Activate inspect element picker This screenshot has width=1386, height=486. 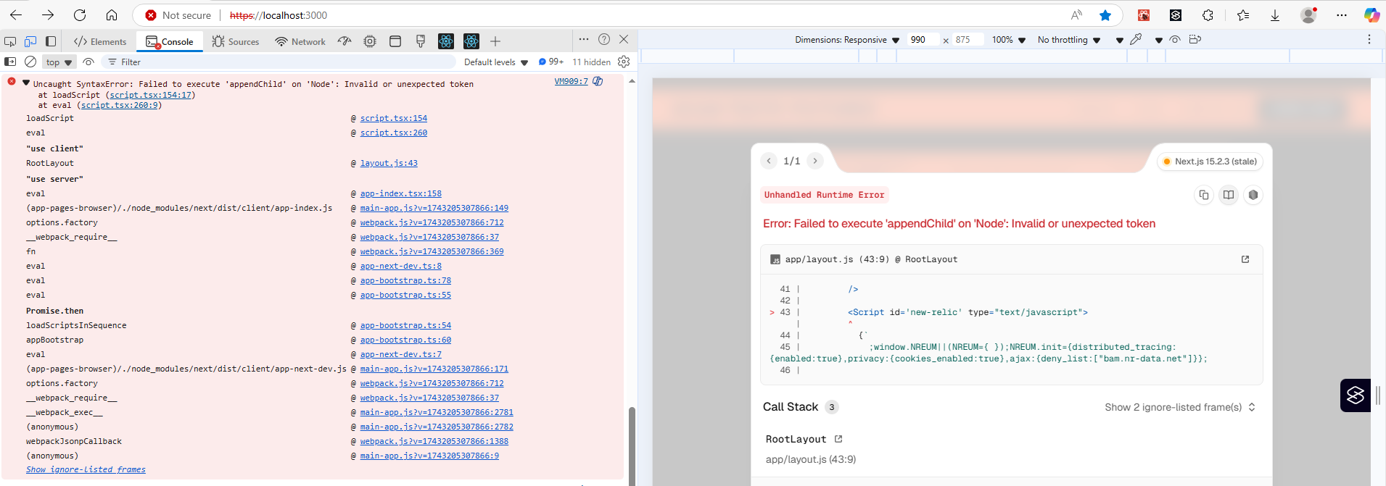pos(10,41)
